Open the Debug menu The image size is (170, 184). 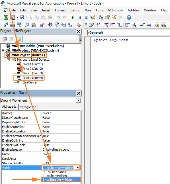(x=75, y=10)
